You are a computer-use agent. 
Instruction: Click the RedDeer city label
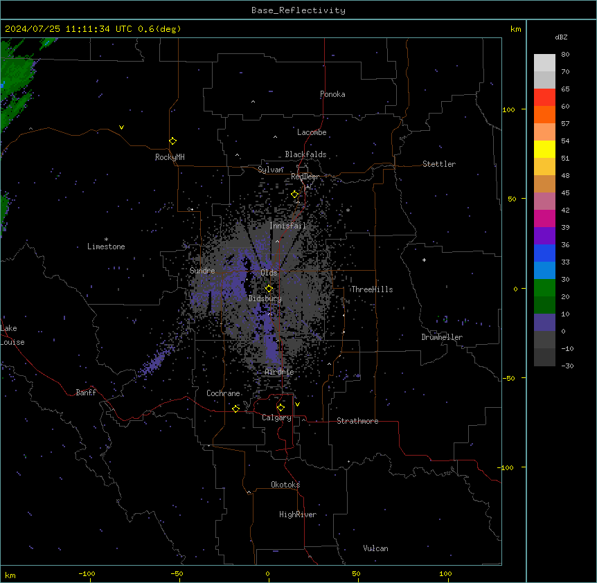point(305,177)
